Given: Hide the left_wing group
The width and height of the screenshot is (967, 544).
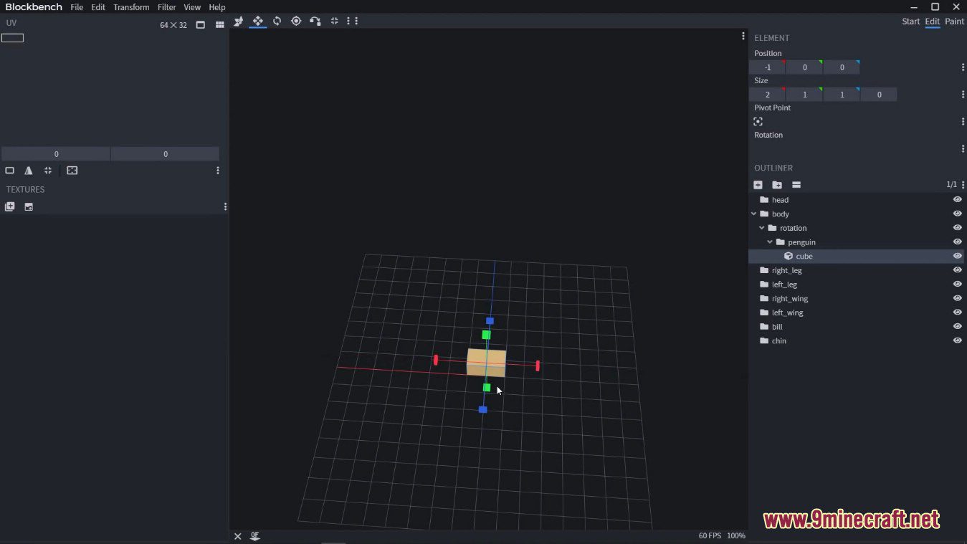Looking at the screenshot, I should pos(957,312).
